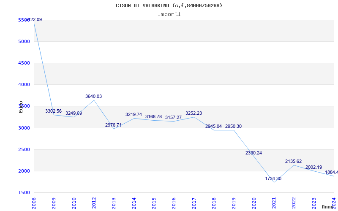338x211 pixels.
Task: Click y-axis value 4000
Action: tap(24, 85)
